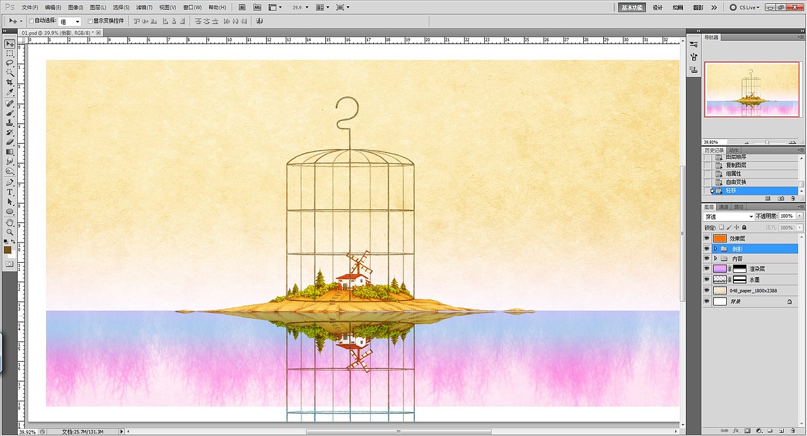Open the auto-select 组 dropdown

70,21
